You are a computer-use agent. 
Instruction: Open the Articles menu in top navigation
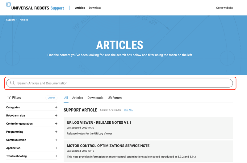80,8
